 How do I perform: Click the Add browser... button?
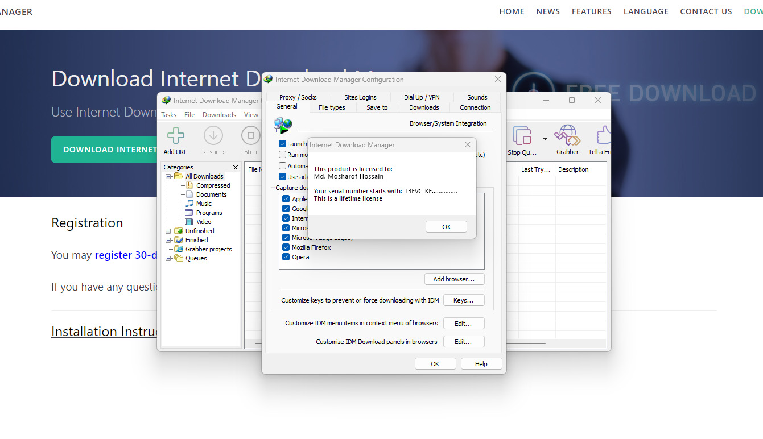pyautogui.click(x=454, y=279)
